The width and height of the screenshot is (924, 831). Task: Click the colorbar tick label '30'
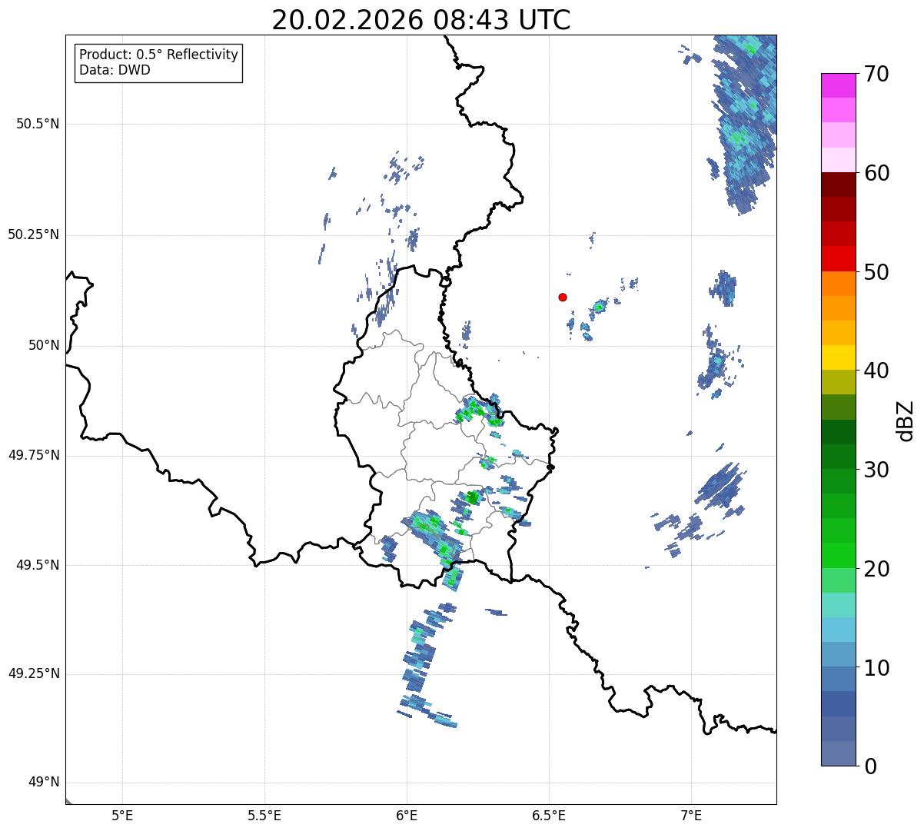[876, 470]
